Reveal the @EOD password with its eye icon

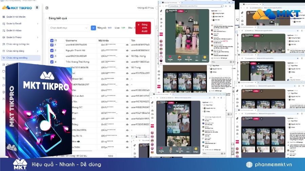[127, 62]
